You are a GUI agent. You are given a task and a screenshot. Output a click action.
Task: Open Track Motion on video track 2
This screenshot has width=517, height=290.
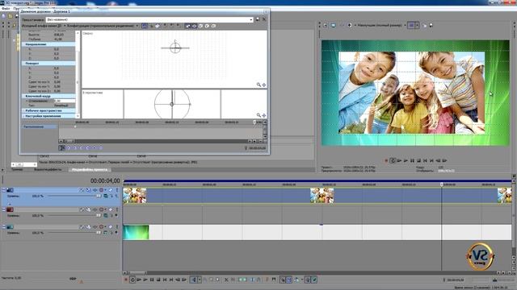pyautogui.click(x=88, y=209)
